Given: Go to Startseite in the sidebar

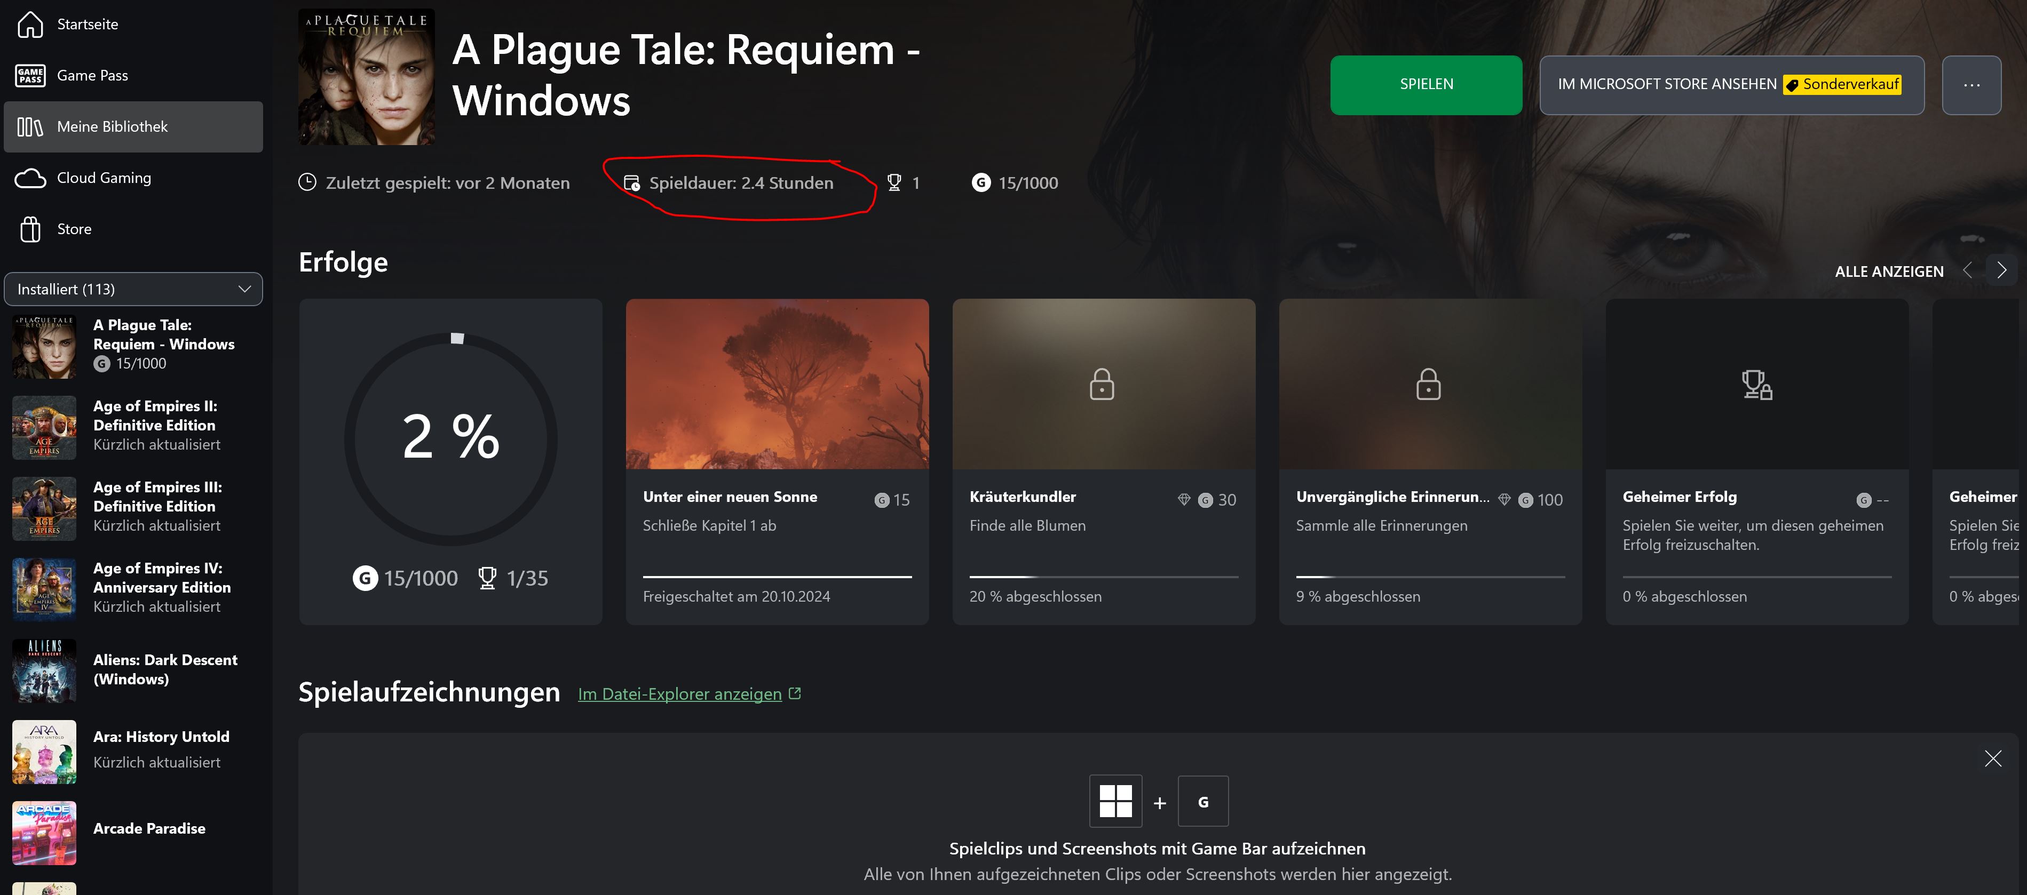Looking at the screenshot, I should [x=133, y=25].
